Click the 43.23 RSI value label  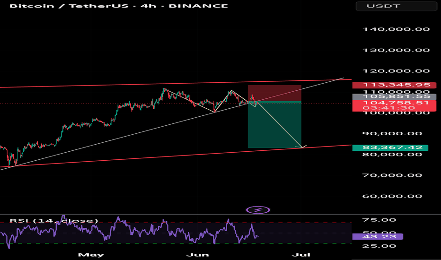pyautogui.click(x=378, y=237)
